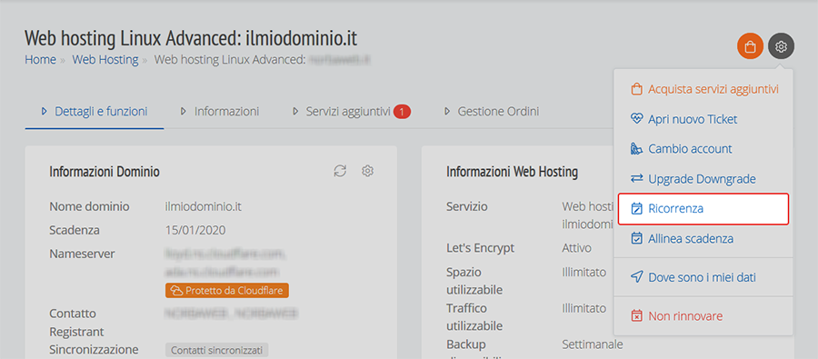Select Acquista servizi aggiuntivi menu entry
This screenshot has height=359, width=818.
703,89
